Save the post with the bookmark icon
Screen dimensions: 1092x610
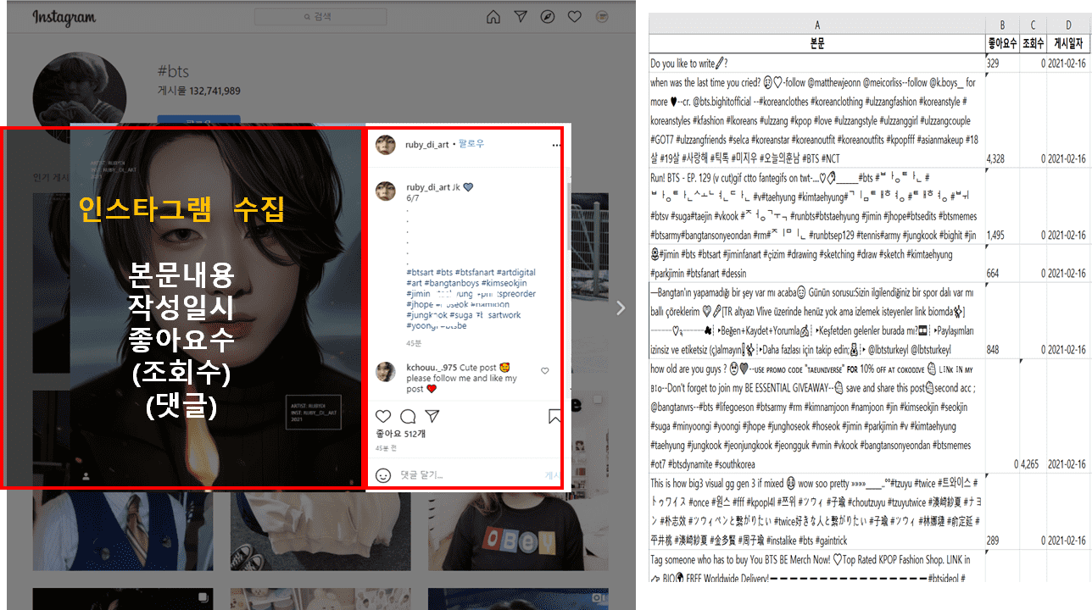[554, 417]
